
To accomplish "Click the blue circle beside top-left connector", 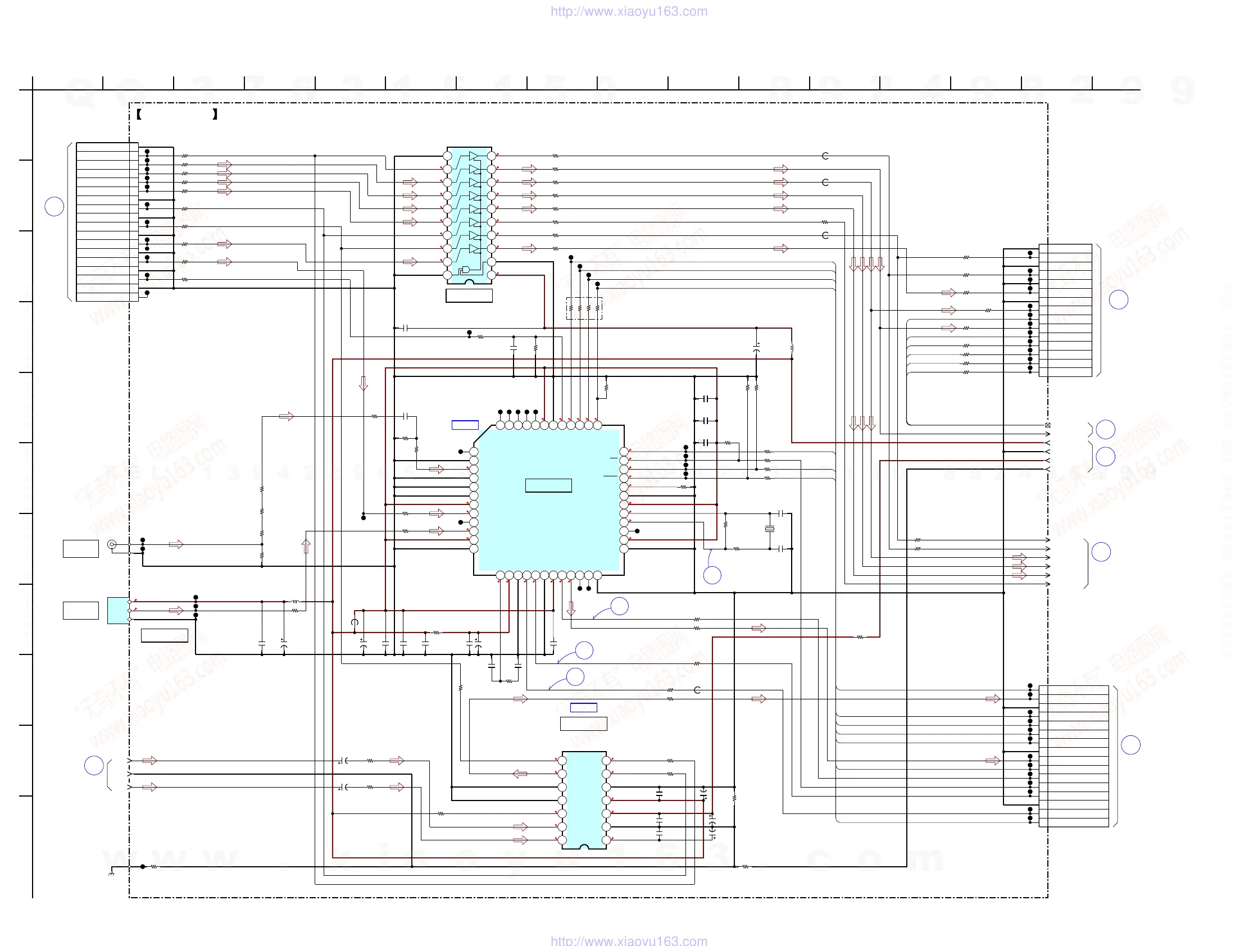I will point(54,206).
